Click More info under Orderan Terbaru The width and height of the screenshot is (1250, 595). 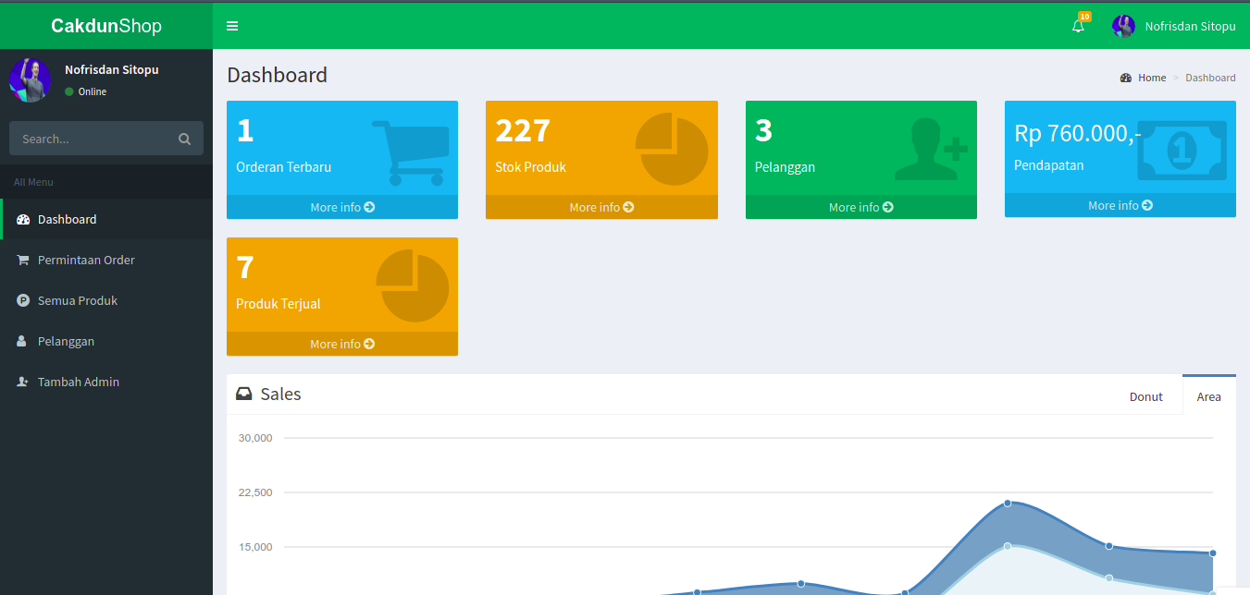(x=342, y=207)
